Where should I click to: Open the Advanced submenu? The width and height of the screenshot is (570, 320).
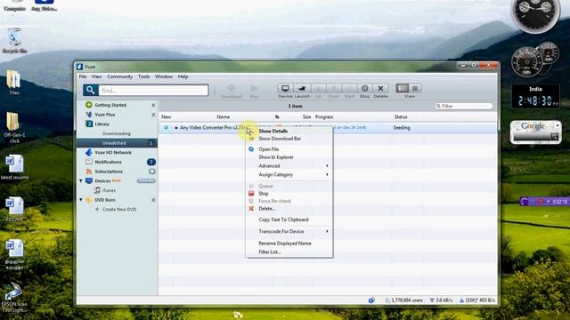(289, 166)
